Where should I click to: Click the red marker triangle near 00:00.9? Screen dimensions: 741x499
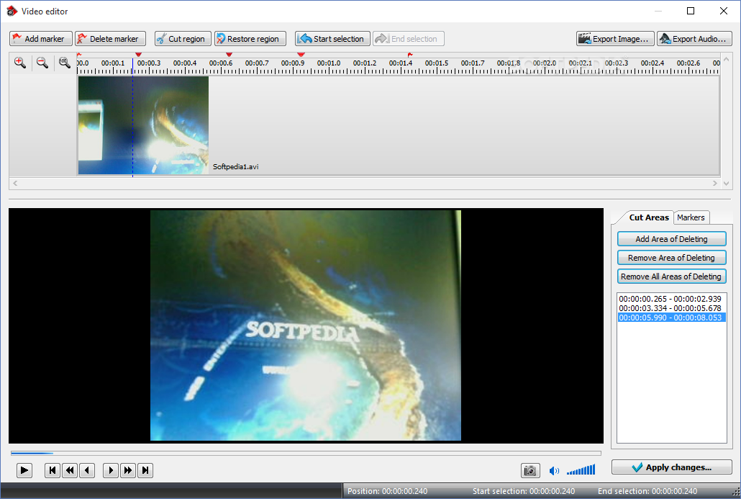click(301, 55)
